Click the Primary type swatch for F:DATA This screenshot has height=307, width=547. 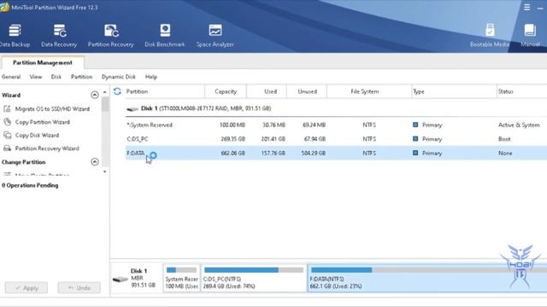pos(415,153)
